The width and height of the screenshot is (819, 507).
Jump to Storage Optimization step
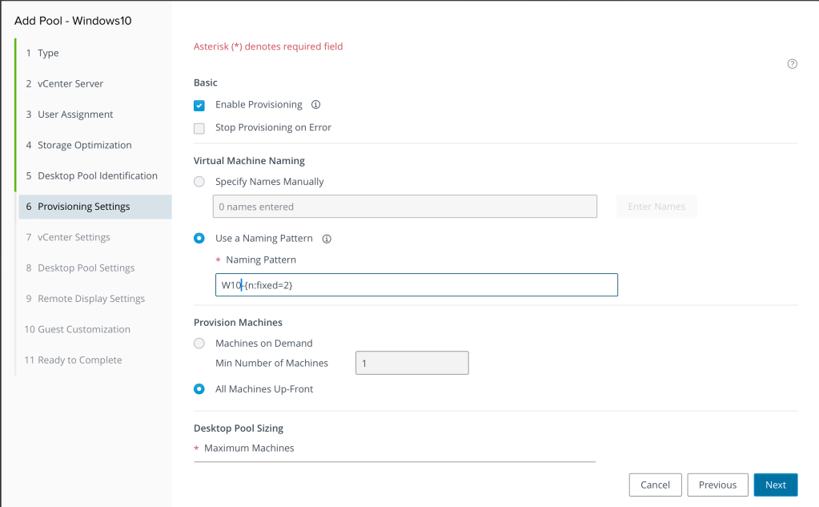click(84, 145)
